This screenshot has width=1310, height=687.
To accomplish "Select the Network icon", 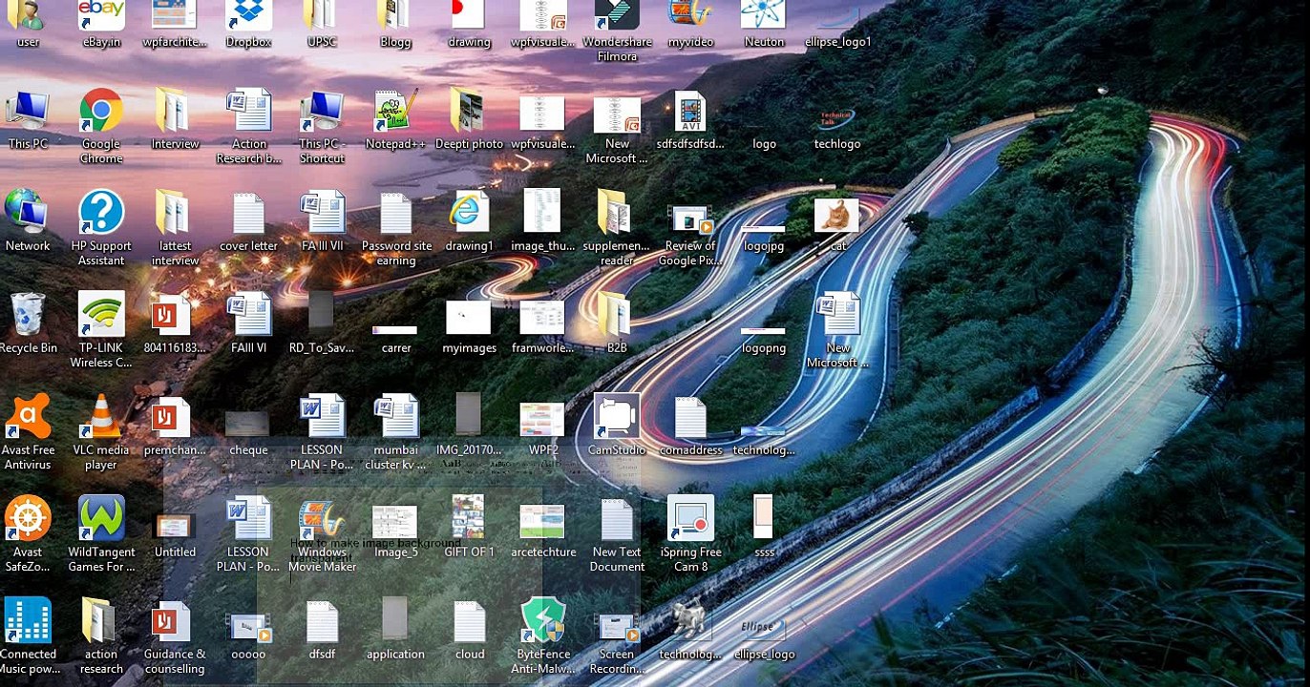I will point(28,213).
